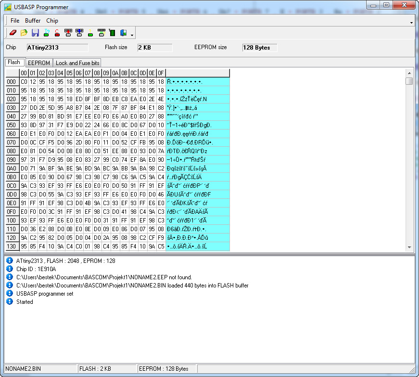Click column header 0F in hex grid
The width and height of the screenshot is (419, 377).
pyautogui.click(x=161, y=73)
